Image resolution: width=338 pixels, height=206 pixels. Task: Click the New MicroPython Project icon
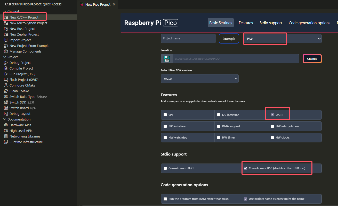(6, 23)
